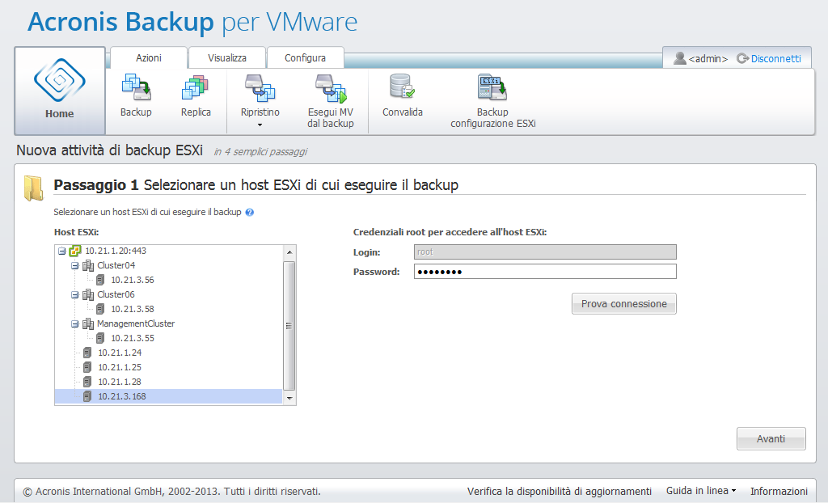Click the host icon beside 10.21.3.58
Screen dimensions: 828x503
click(100, 309)
